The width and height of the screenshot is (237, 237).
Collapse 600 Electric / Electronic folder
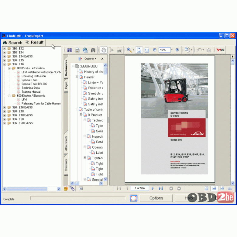(9, 96)
